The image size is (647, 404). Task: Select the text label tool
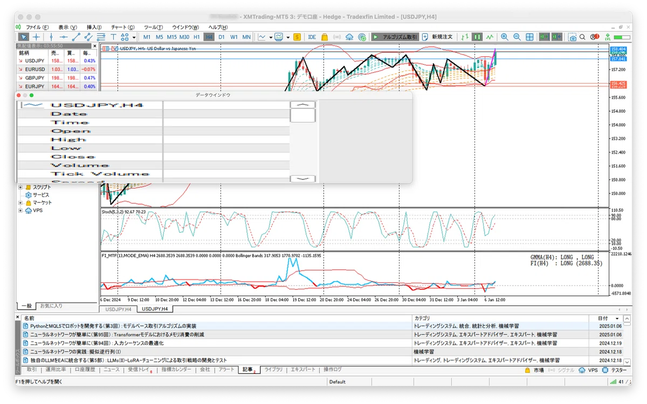coord(113,37)
